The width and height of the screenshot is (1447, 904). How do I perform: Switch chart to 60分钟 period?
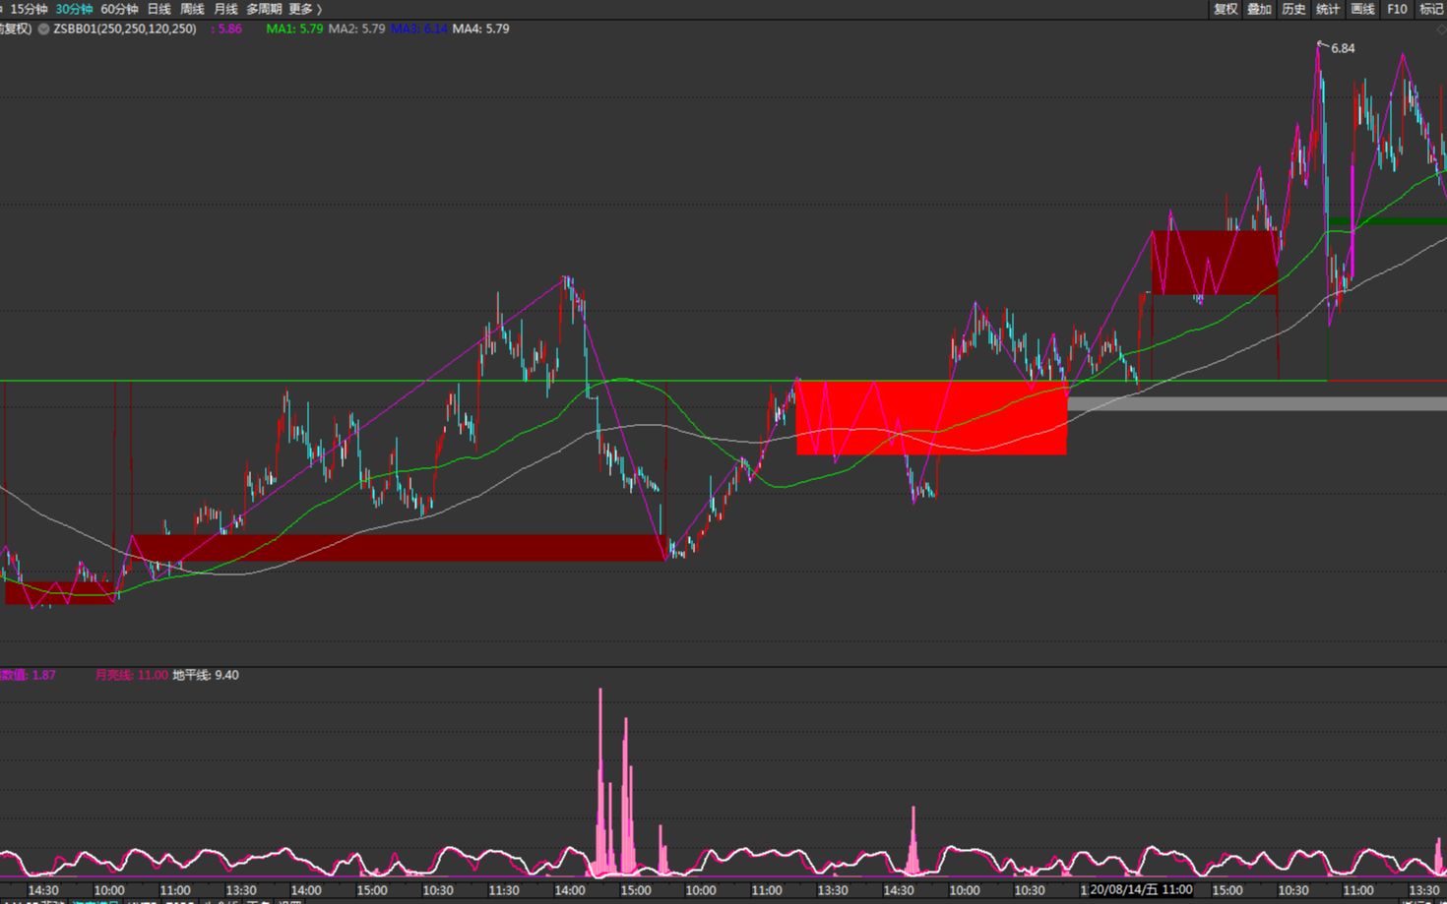tap(119, 9)
